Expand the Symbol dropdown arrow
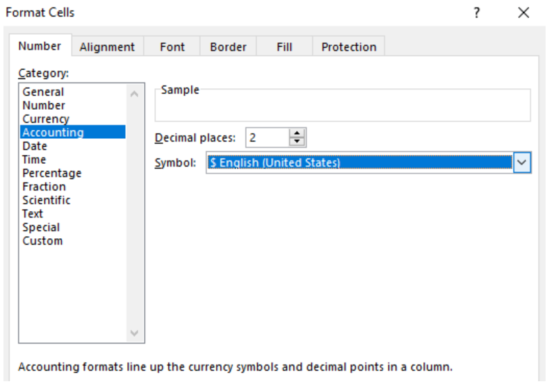 (522, 162)
